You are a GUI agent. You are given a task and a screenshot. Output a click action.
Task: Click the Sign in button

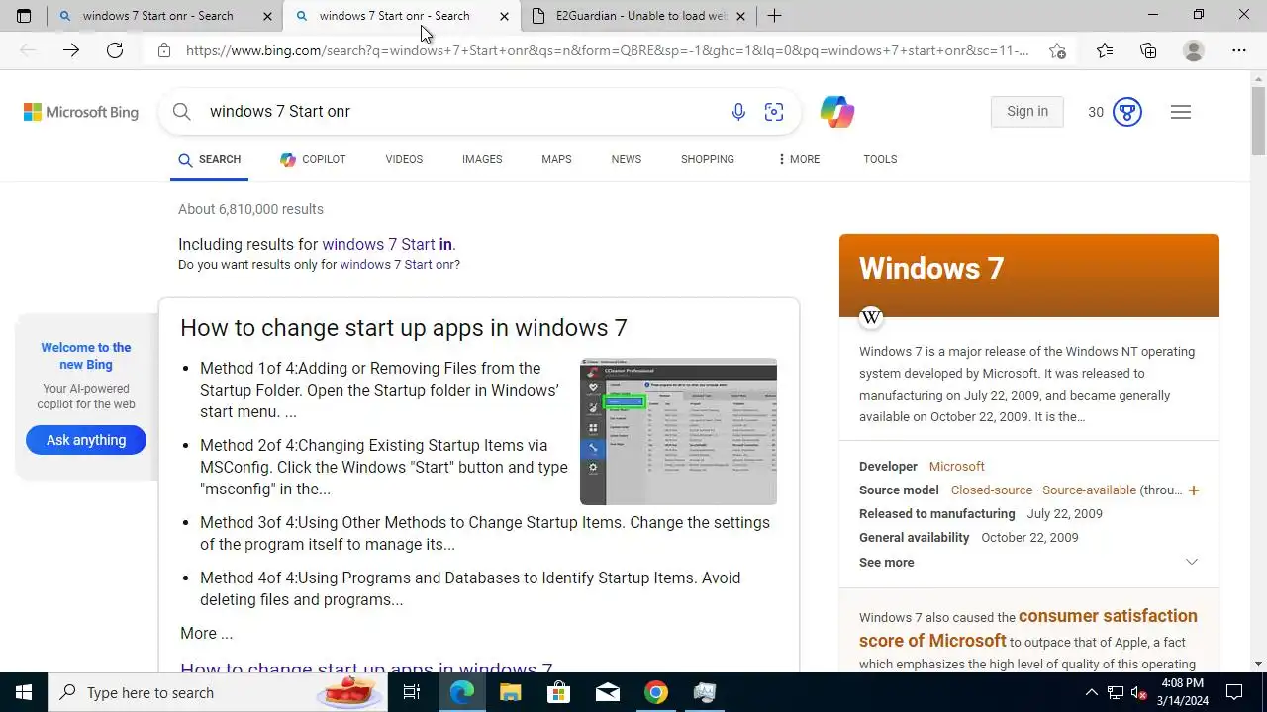coord(1027,112)
